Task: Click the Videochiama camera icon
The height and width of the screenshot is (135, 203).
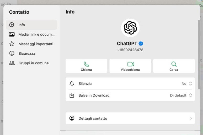Action: (x=130, y=64)
